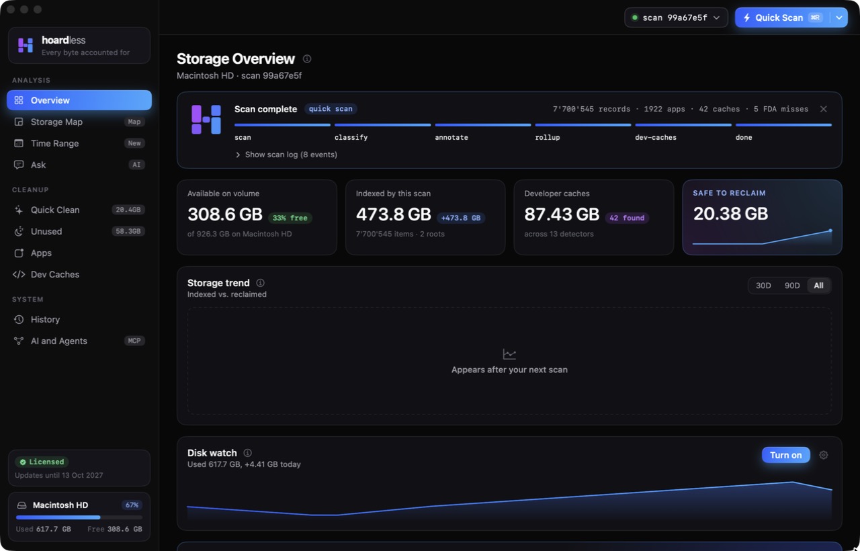Select the 90D trend range

pos(792,286)
